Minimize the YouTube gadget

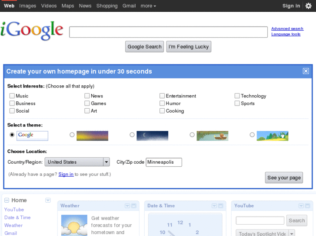coord(308,206)
